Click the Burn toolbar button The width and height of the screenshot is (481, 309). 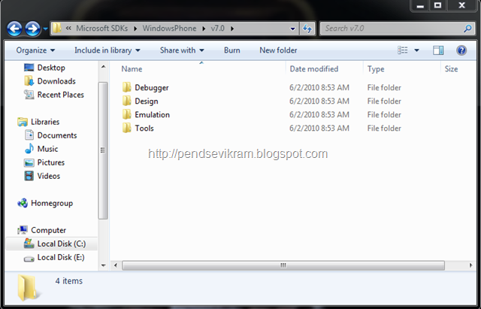[232, 50]
